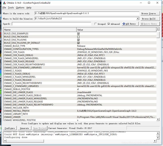This screenshot has height=146, width=163.
Task: Select the CMAKE_EXE_LINKER_FLAGS_MINSIZEREL row
Action: tap(80, 99)
